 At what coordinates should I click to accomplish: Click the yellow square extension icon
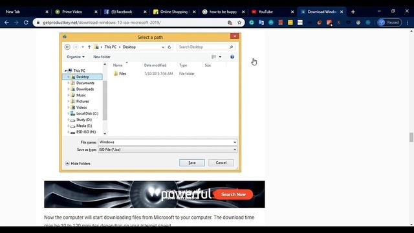pos(290,23)
